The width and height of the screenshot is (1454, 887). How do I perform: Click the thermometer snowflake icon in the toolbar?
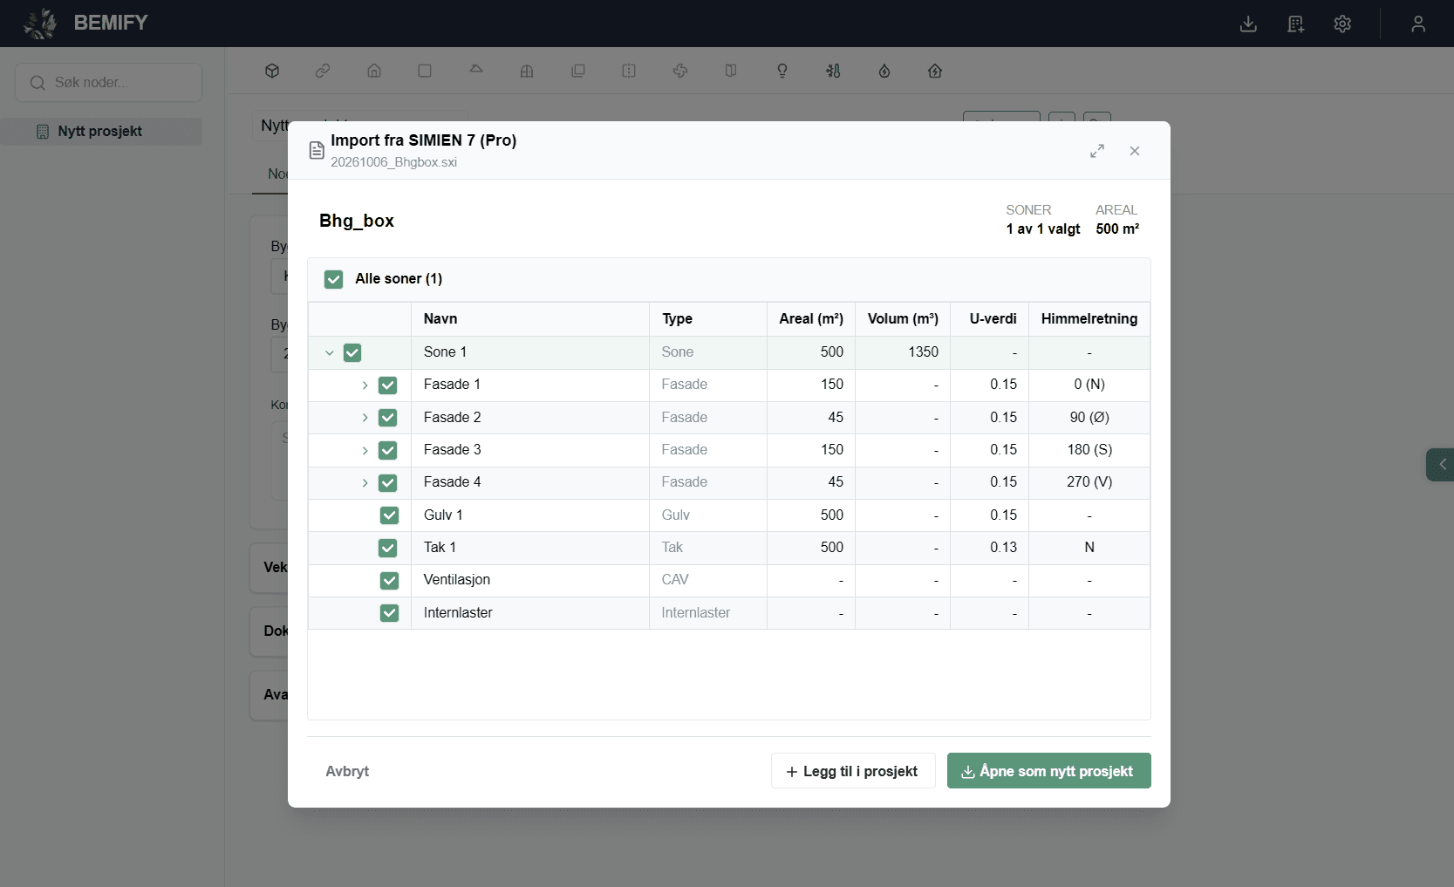tap(833, 71)
